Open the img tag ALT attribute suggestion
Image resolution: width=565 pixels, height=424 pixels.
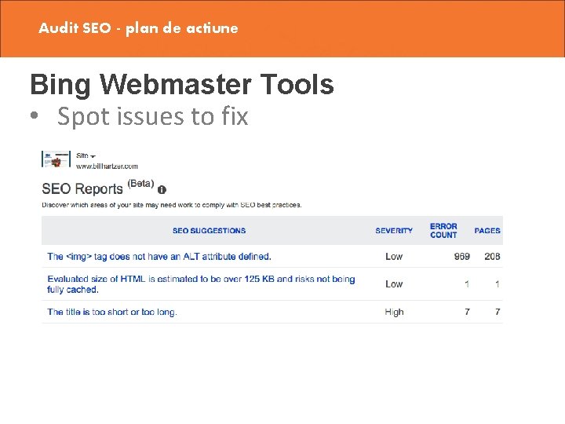[159, 257]
